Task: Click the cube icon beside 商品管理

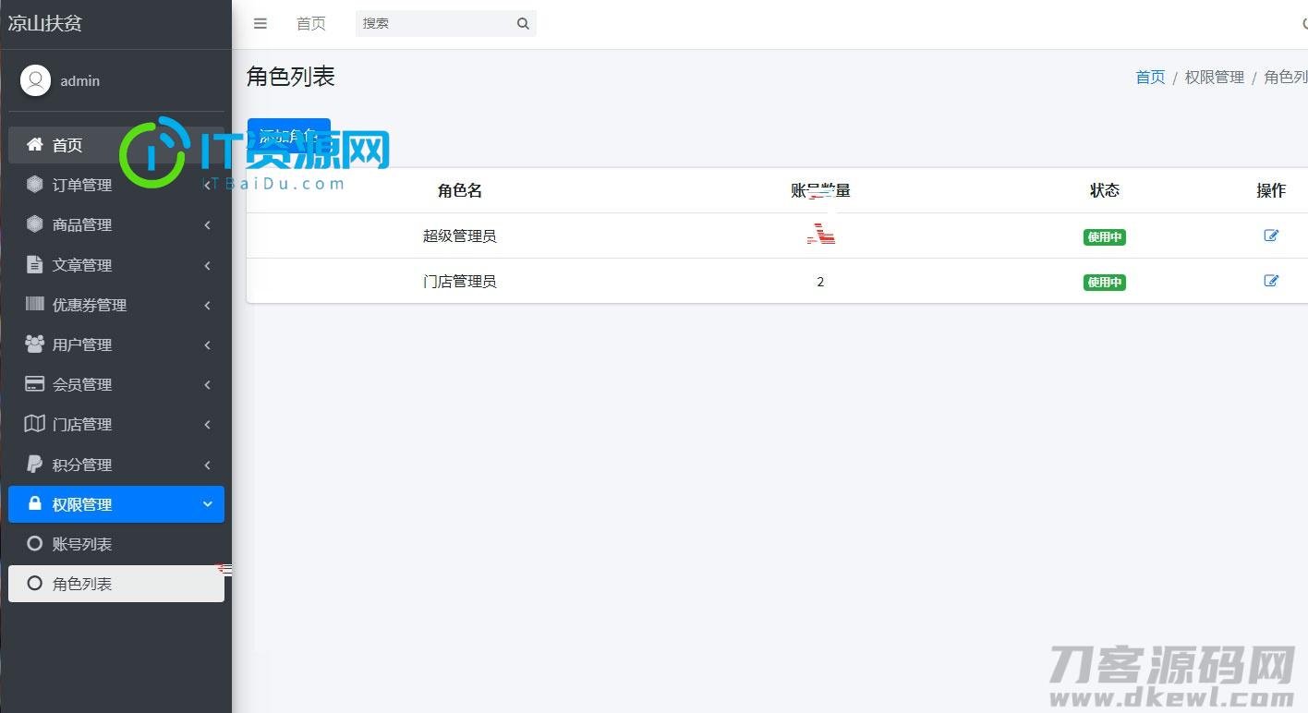Action: (35, 224)
